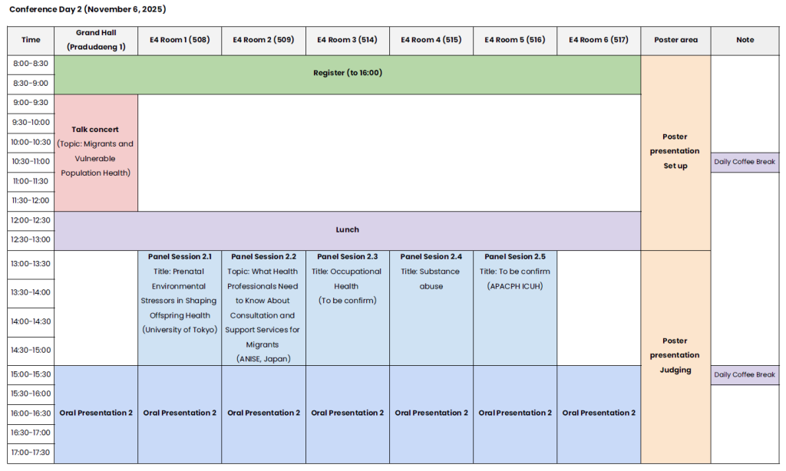Click the upper Daily Coffee Break note
Image resolution: width=786 pixels, height=471 pixels.
[745, 162]
